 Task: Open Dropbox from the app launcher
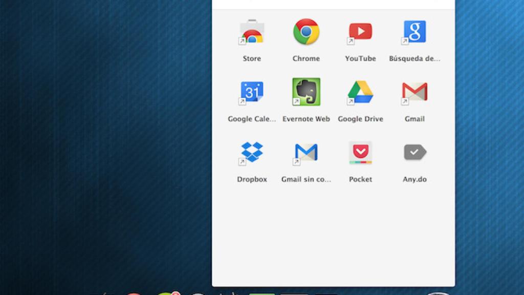(251, 152)
